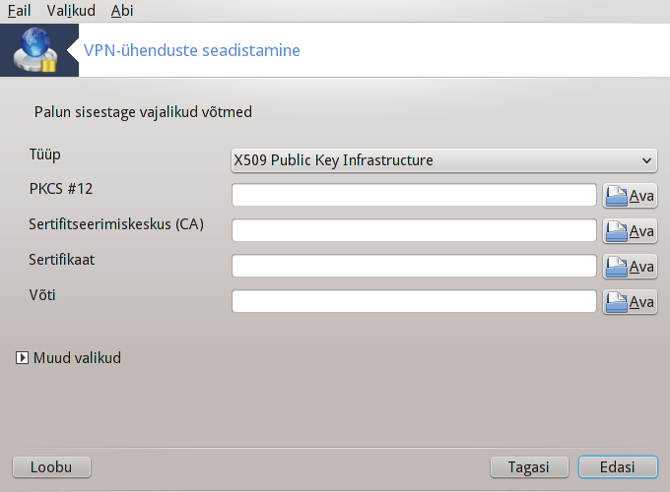The image size is (670, 492).
Task: Focus the Võti text field
Action: click(x=414, y=301)
